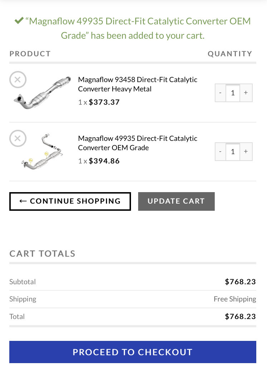The image size is (267, 371).
Task: Remove Magnaflow 49935 converter from cart
Action: [x=18, y=138]
